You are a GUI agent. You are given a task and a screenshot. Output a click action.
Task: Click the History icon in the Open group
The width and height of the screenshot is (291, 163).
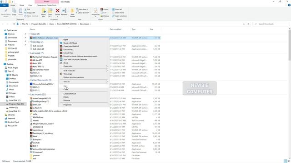105,16
